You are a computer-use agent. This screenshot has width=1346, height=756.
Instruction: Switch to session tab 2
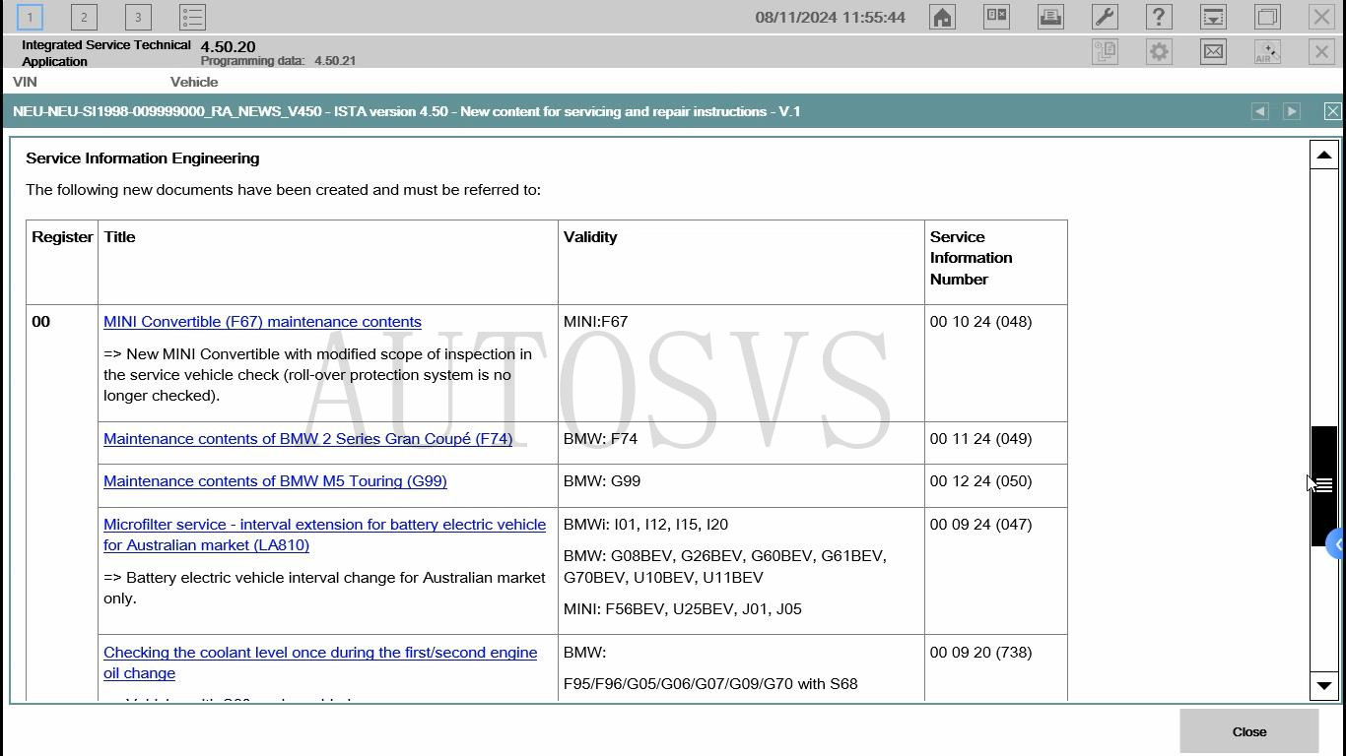coord(84,17)
